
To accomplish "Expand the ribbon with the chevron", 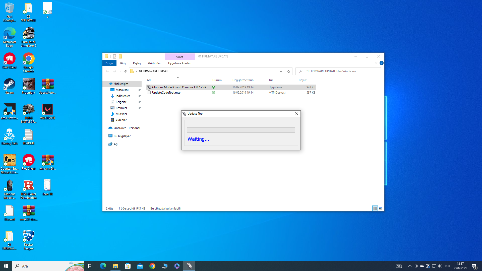I will (x=376, y=63).
